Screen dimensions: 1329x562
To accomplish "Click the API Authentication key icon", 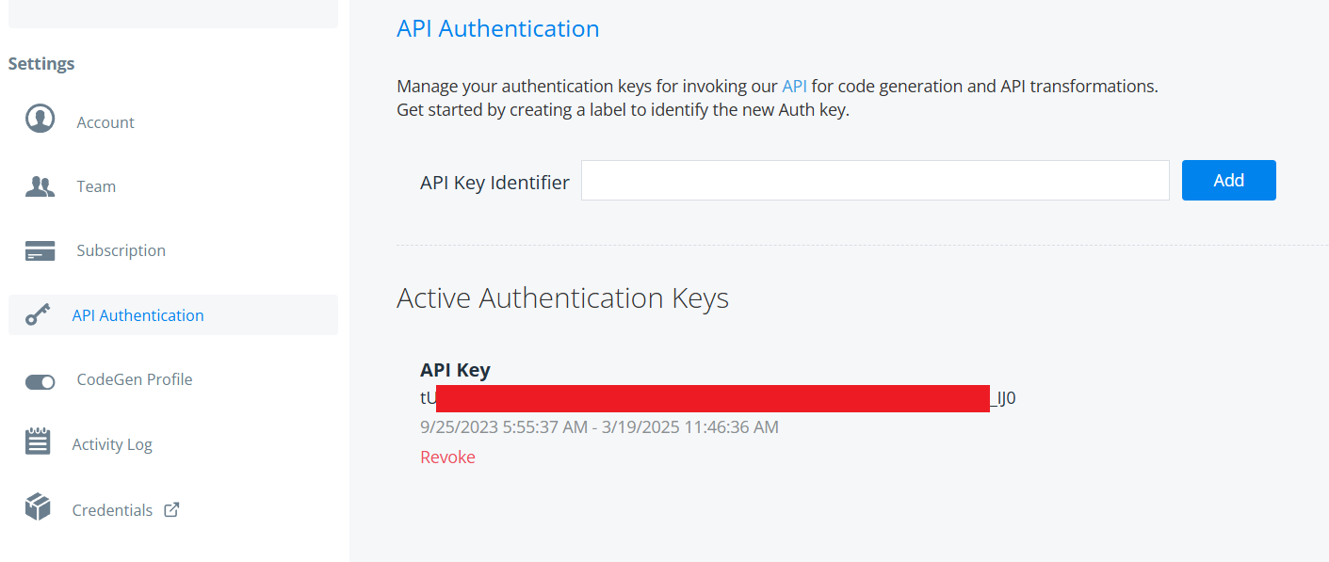I will pyautogui.click(x=38, y=315).
